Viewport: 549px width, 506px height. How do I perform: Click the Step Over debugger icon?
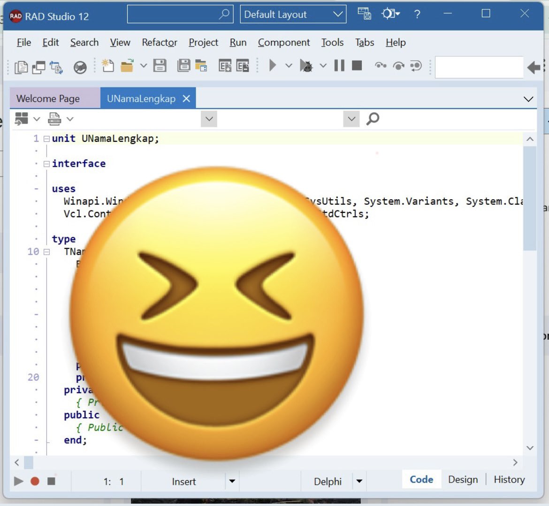[x=398, y=66]
